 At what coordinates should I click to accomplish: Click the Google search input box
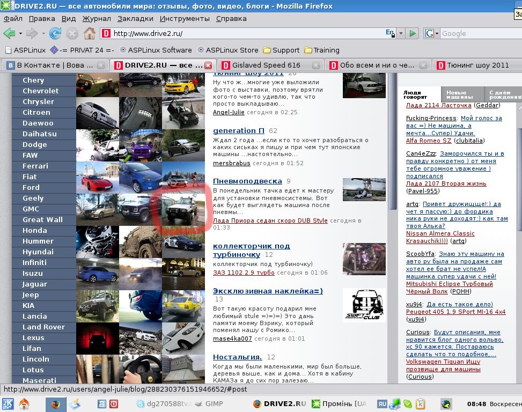pyautogui.click(x=481, y=33)
